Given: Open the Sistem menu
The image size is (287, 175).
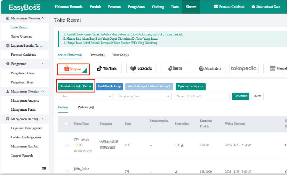Looking at the screenshot, I should [191, 7].
